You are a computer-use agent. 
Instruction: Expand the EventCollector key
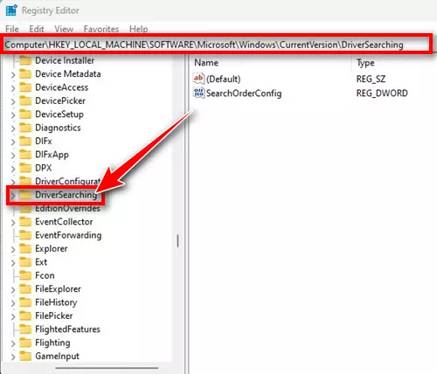[13, 222]
